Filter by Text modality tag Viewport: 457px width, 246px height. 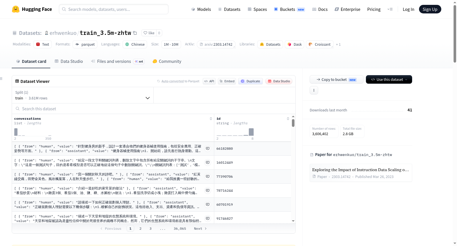click(x=43, y=44)
